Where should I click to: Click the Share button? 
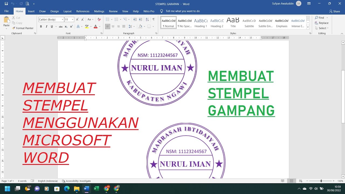(334, 11)
